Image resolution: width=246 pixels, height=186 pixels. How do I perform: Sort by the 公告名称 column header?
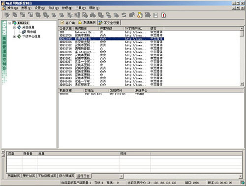click(66, 29)
